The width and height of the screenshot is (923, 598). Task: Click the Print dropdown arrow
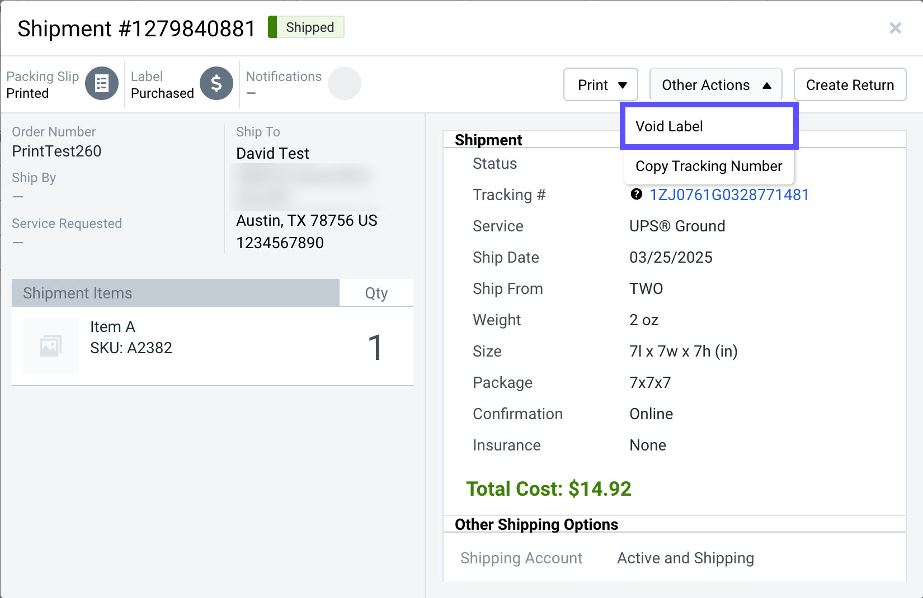(x=623, y=86)
